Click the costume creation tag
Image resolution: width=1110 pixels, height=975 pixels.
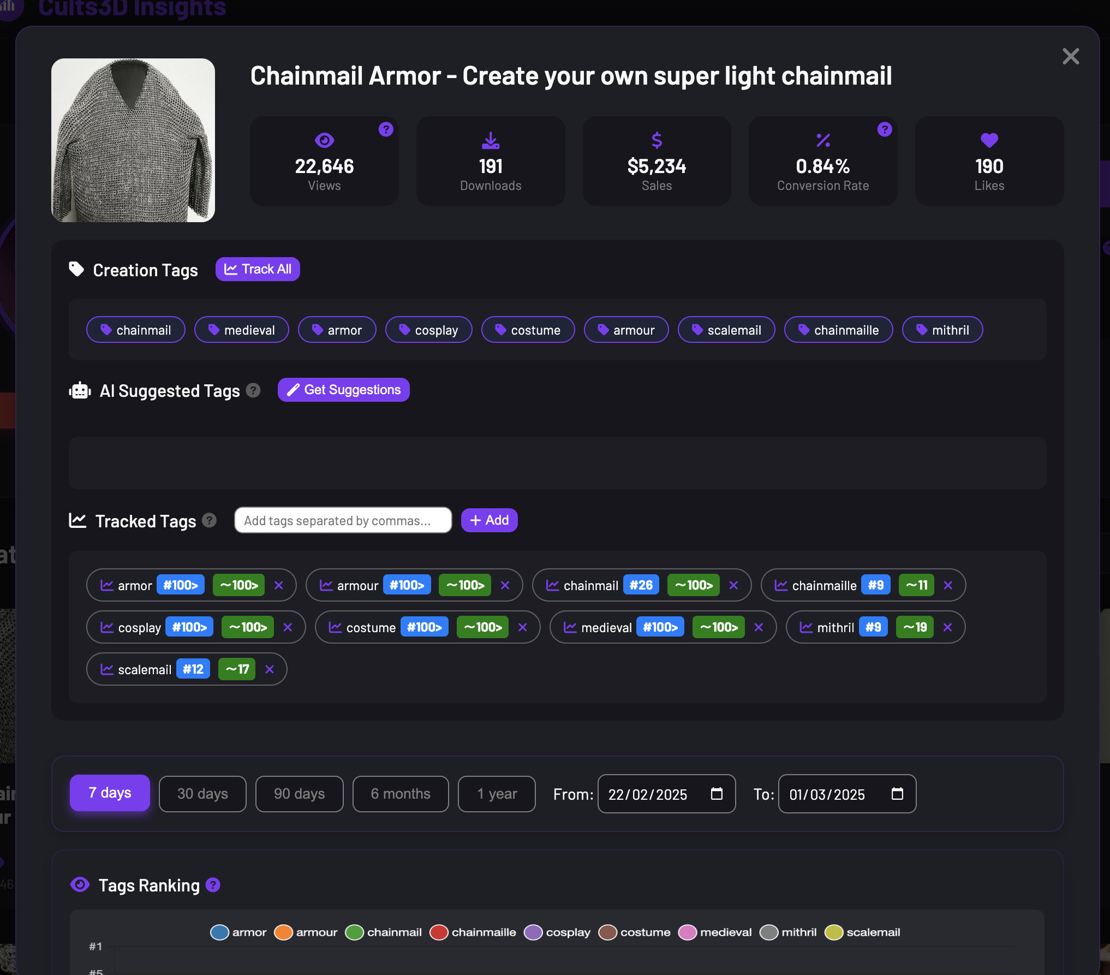point(528,330)
